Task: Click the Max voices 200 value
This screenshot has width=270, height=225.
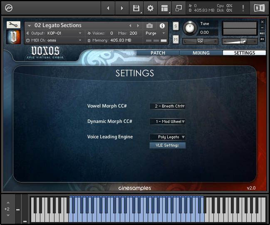Action: click(133, 33)
